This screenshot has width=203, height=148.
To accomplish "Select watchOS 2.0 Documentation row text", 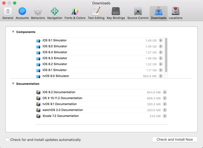I will pos(63,110).
